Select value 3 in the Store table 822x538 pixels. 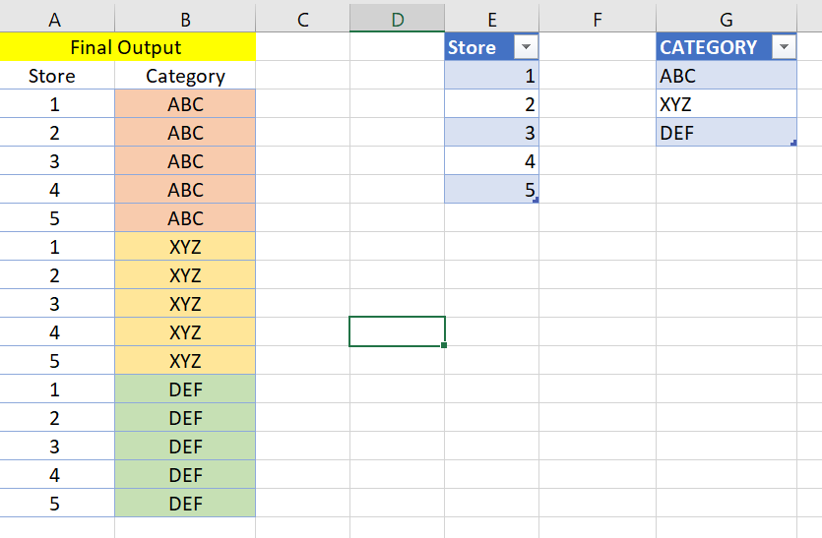[492, 133]
